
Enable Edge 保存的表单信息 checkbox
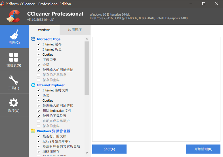point(39,75)
